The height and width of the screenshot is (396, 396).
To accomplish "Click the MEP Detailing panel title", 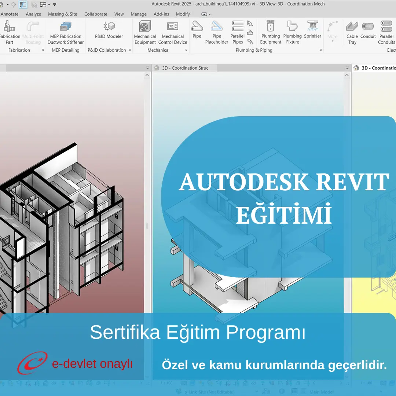I will (66, 50).
